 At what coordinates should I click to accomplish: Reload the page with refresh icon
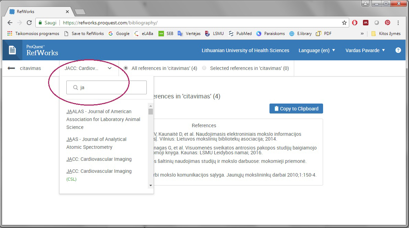[x=29, y=23]
